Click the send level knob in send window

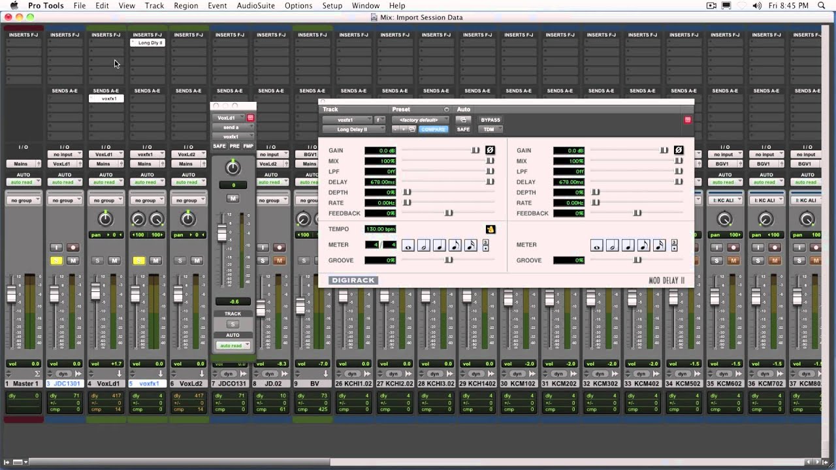tap(233, 168)
